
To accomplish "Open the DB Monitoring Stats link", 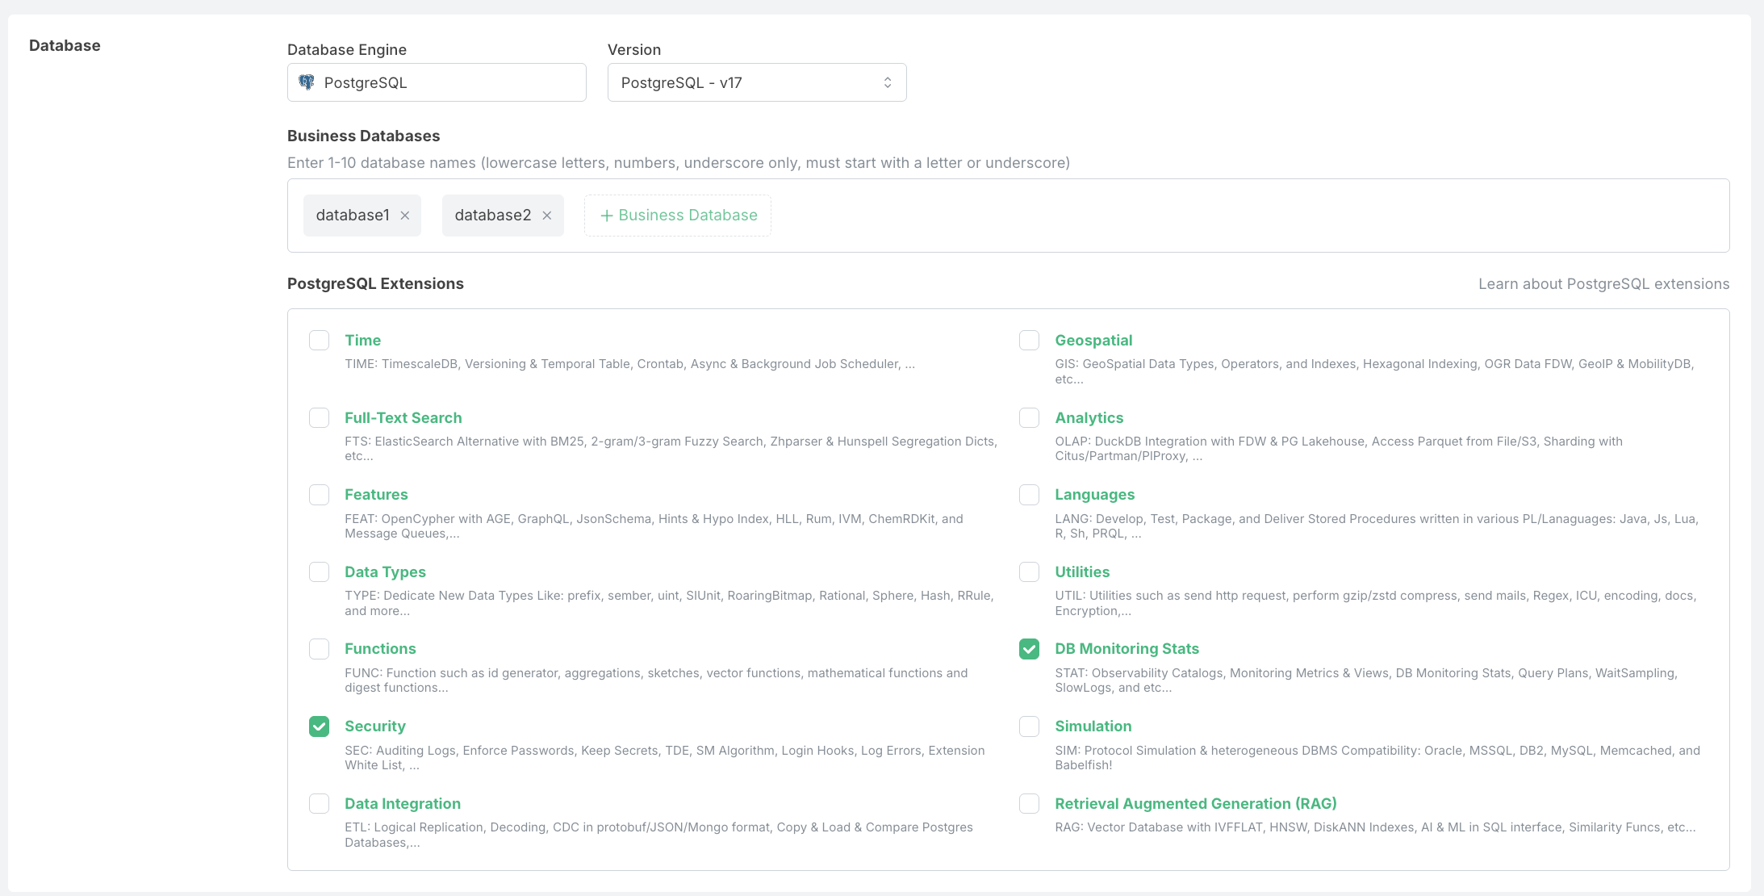I will tap(1127, 649).
